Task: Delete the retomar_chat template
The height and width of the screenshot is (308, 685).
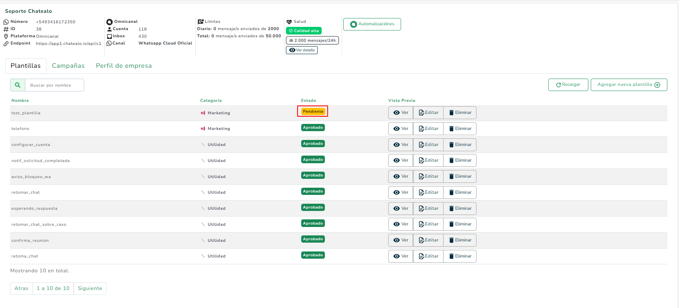Action: click(x=460, y=192)
